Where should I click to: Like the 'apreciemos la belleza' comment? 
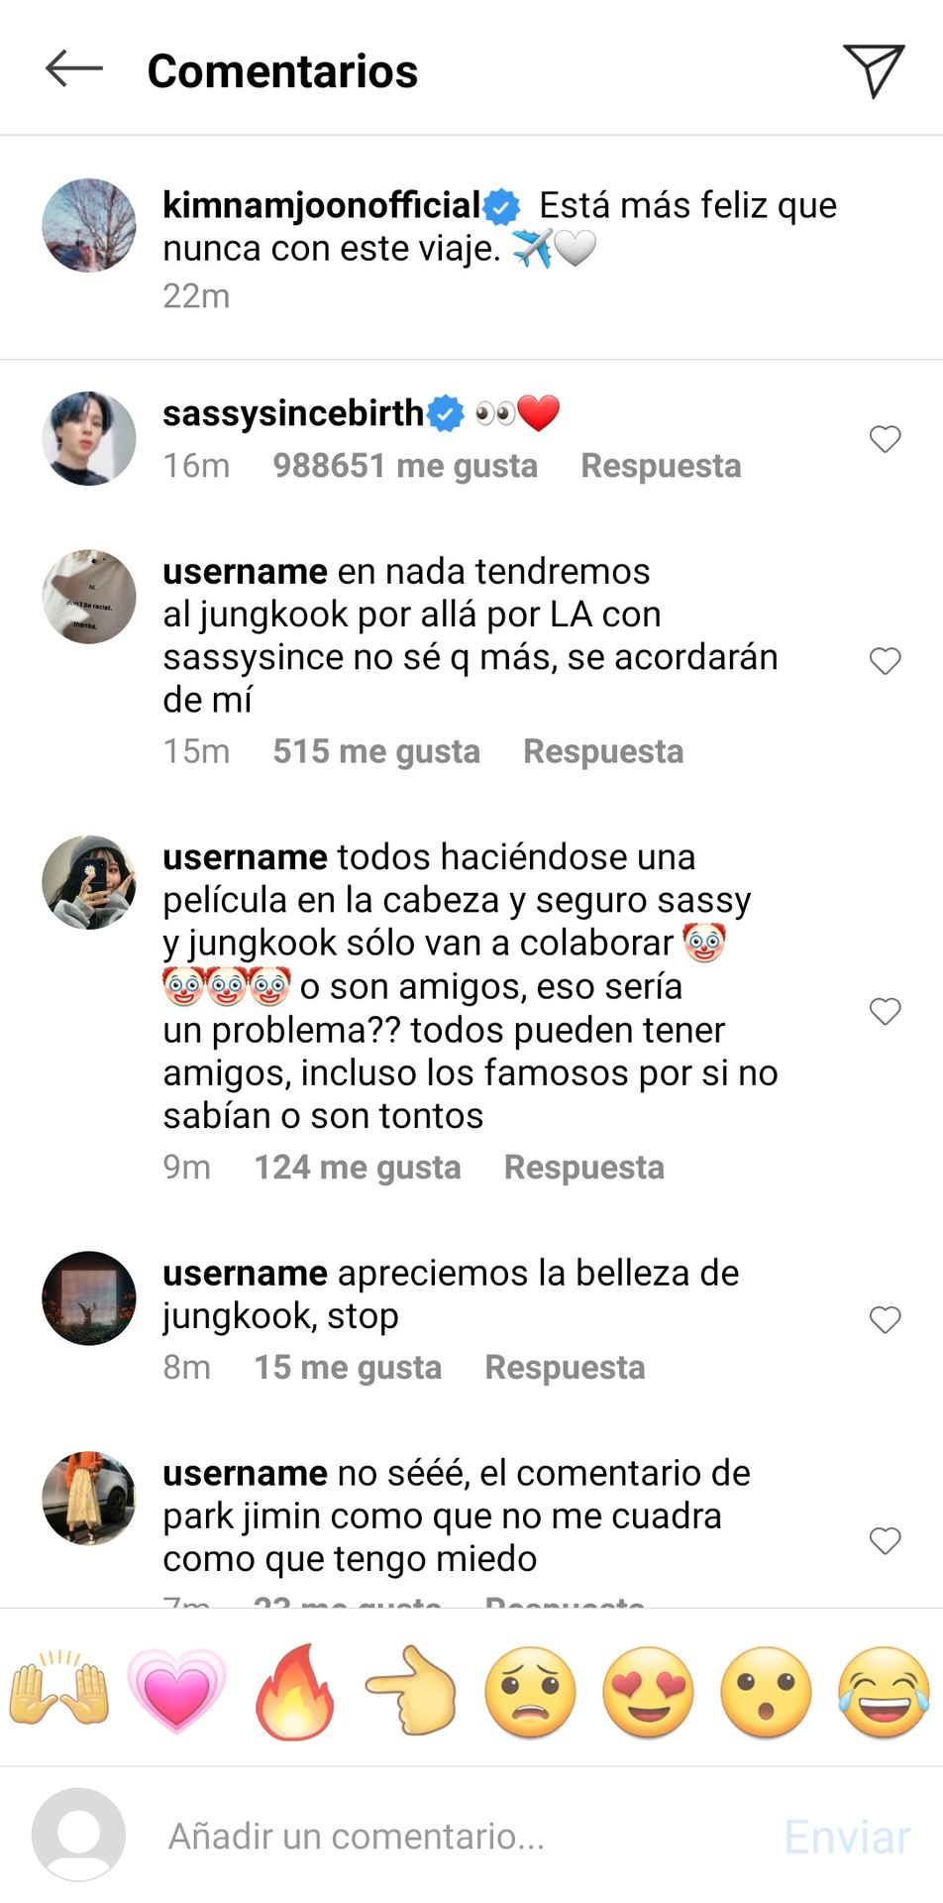885,1319
